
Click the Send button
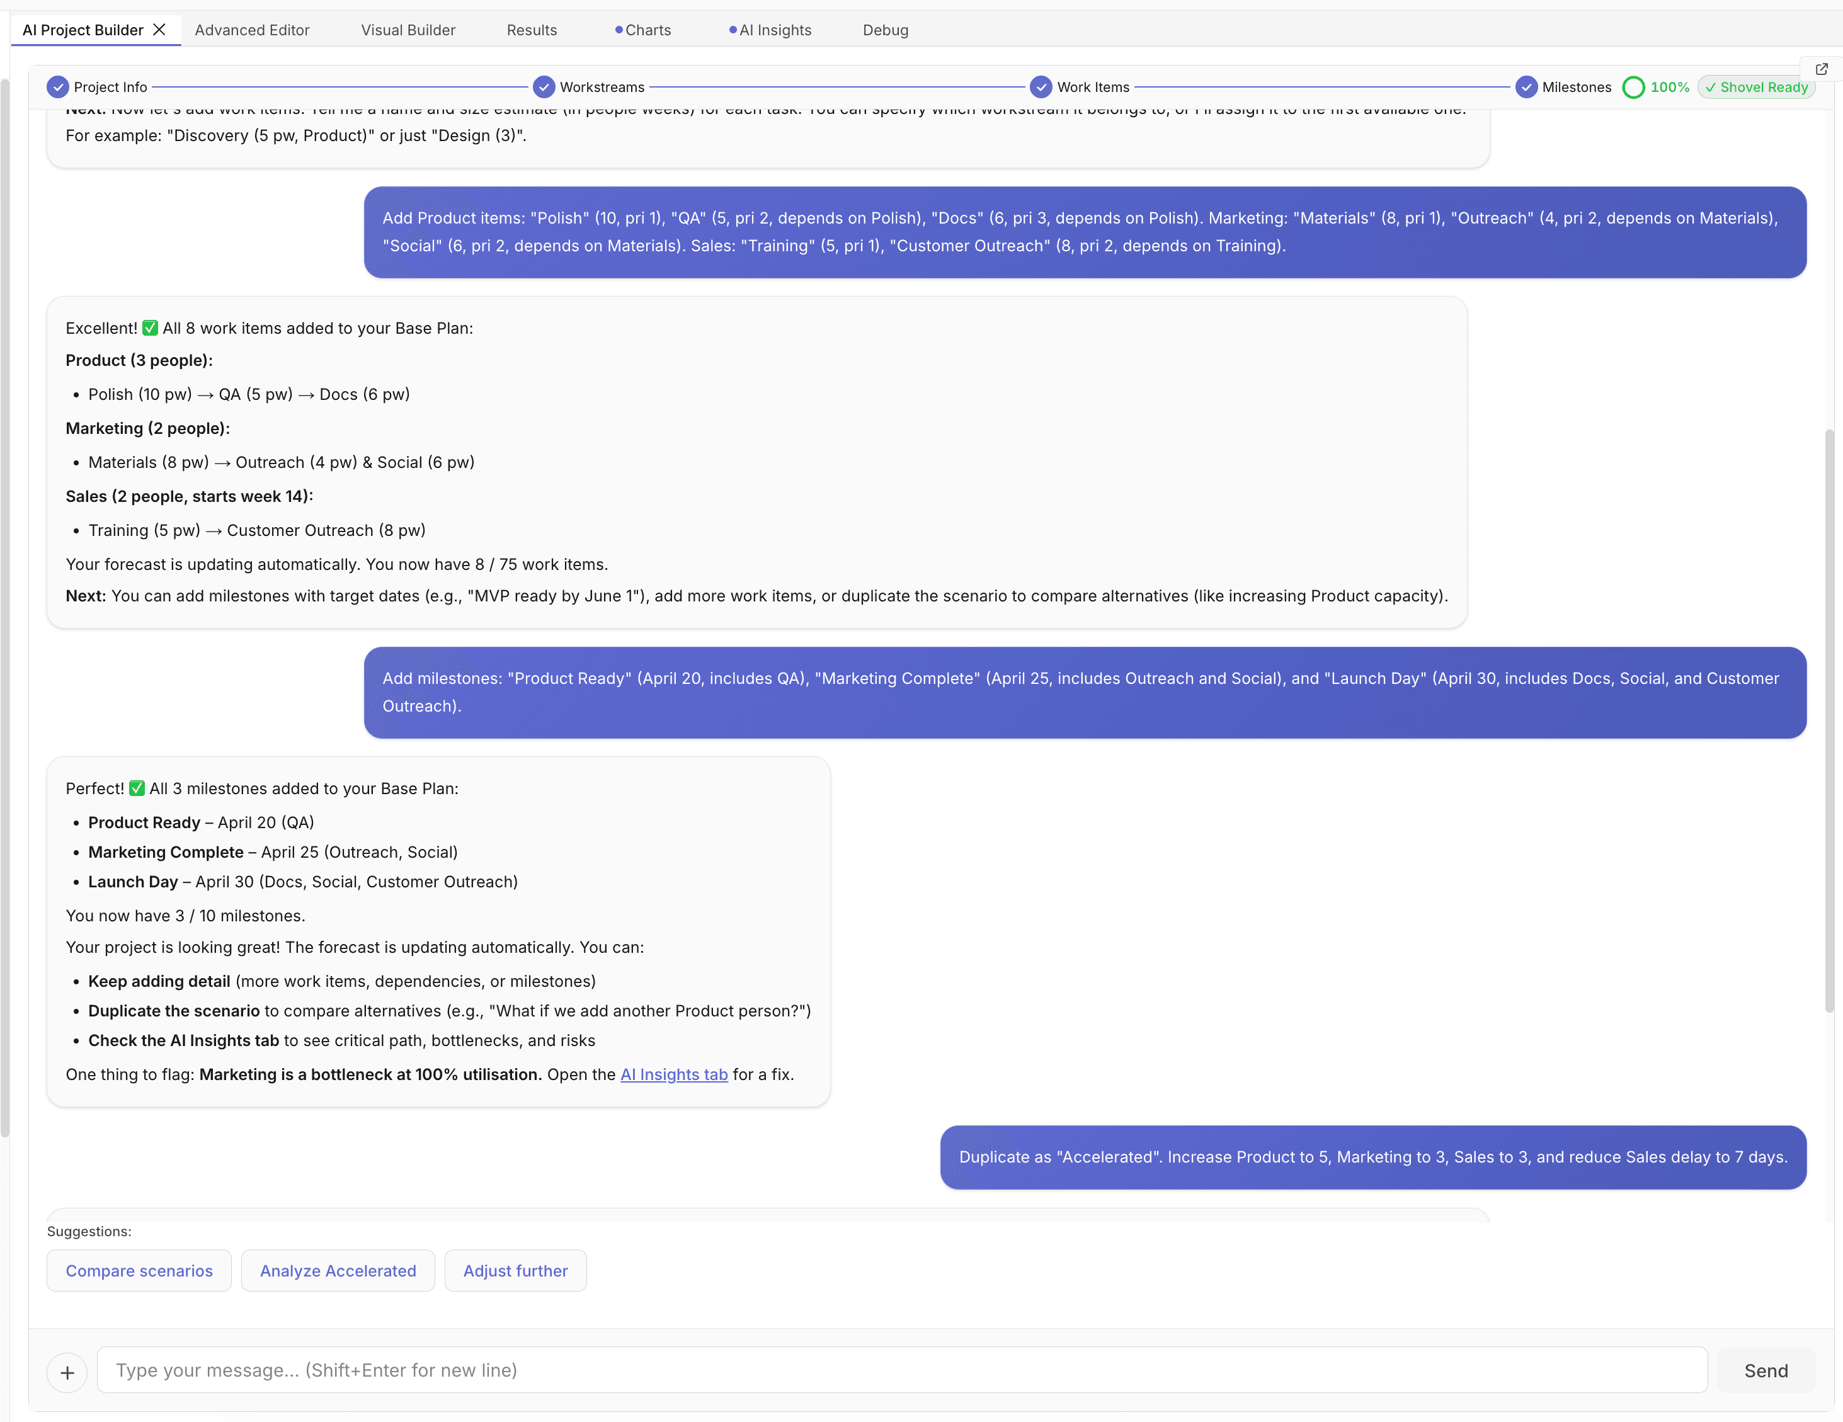tap(1766, 1370)
